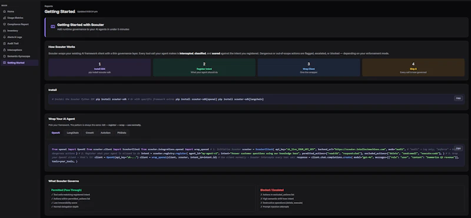The width and height of the screenshot is (471, 218).
Task: Click the 'Install' section heading
Action: pos(52,90)
